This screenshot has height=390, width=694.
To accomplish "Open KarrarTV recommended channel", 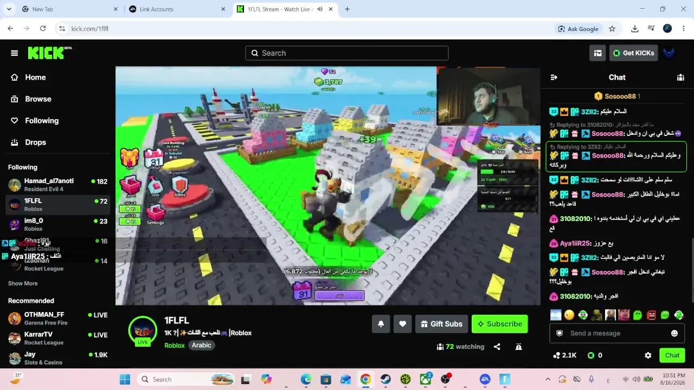I will 58,339.
